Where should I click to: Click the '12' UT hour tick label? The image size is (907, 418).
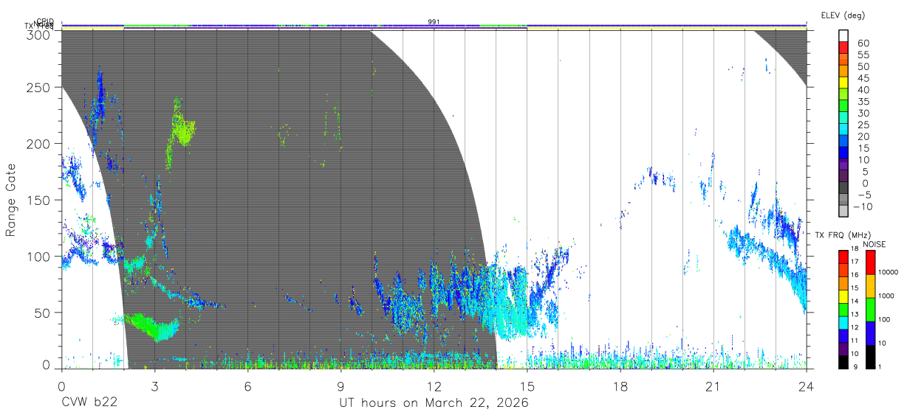pos(434,386)
